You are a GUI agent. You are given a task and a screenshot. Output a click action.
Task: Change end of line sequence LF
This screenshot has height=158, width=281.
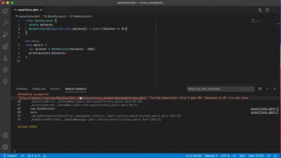234,156
